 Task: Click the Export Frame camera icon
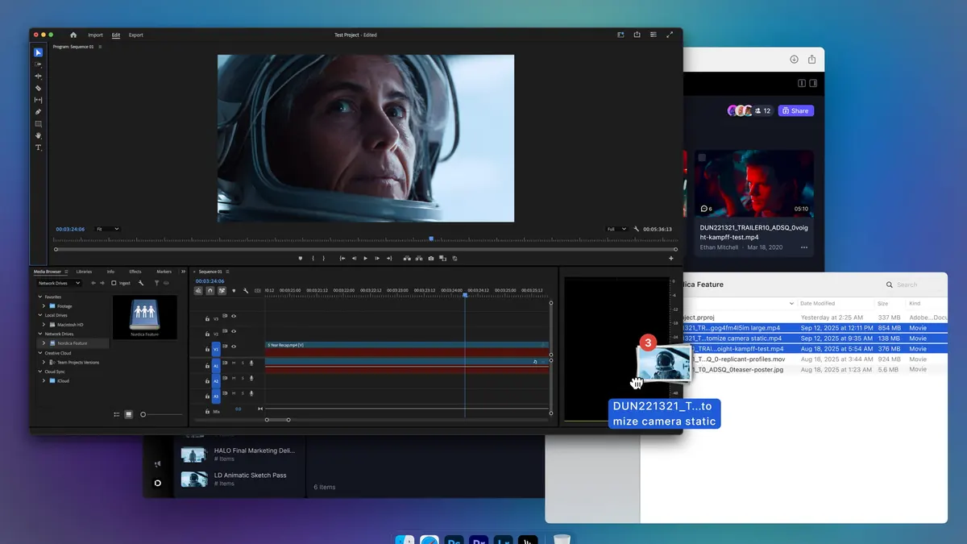coord(430,258)
